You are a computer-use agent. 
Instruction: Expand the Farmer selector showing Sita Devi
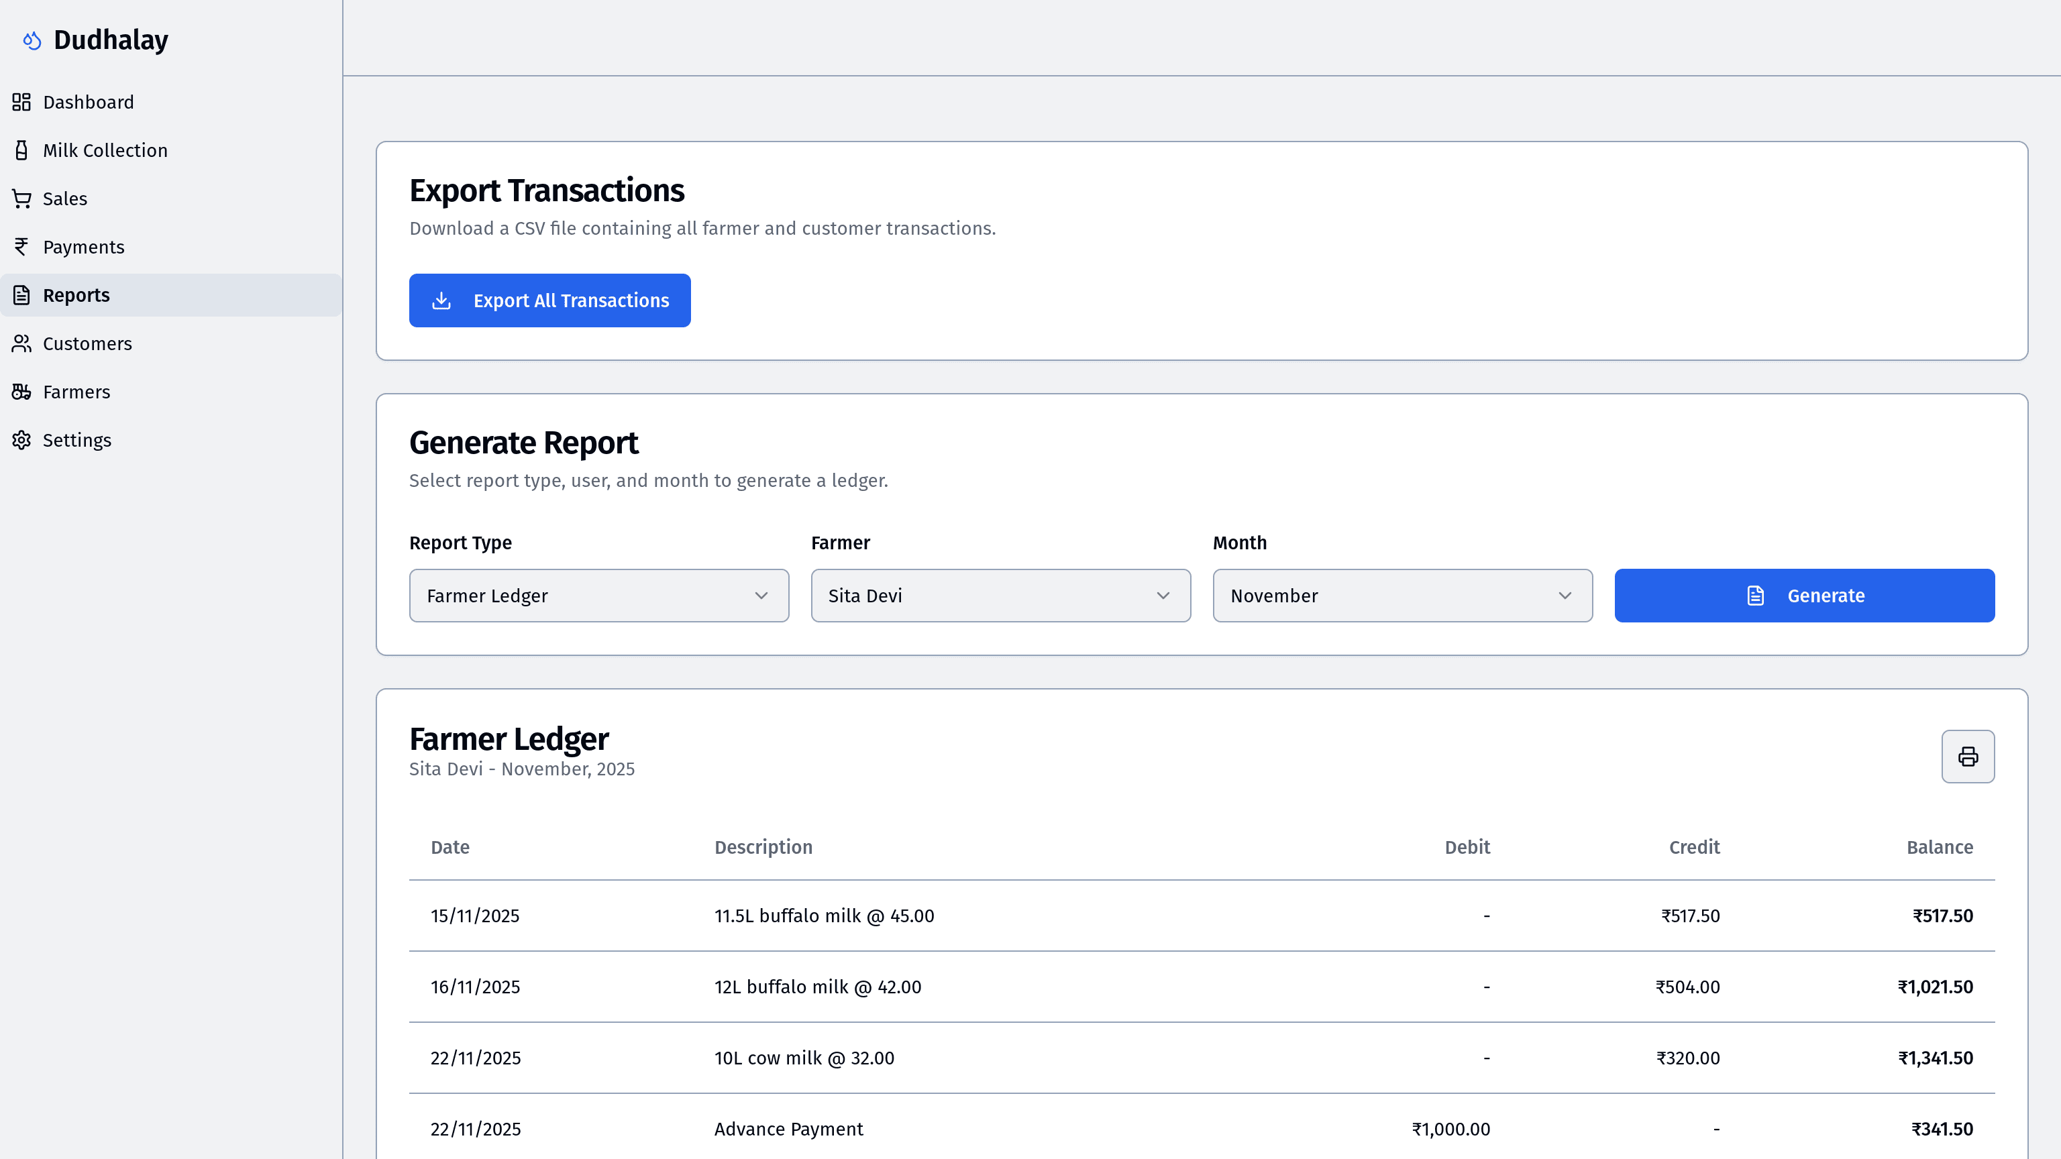1000,596
